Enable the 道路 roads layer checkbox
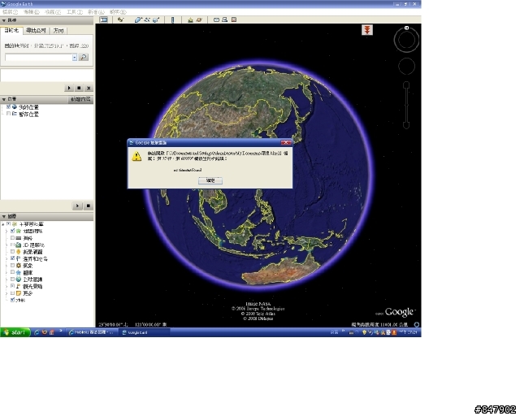 click(13, 238)
